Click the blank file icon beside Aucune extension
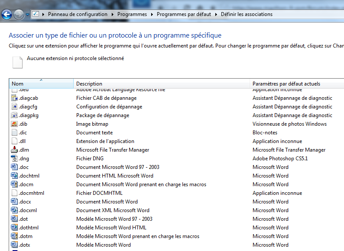 tap(17, 62)
